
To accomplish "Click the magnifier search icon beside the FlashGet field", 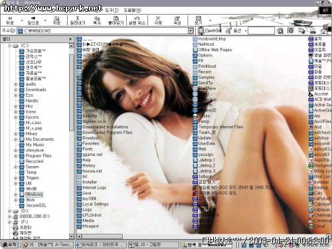I will tap(280, 31).
